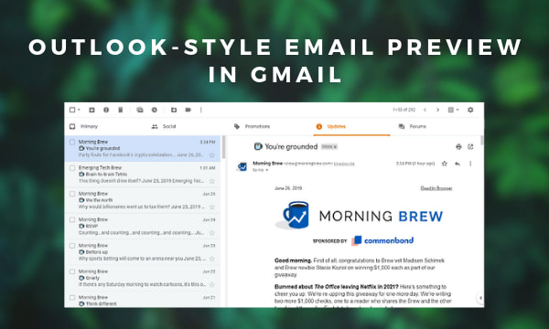The width and height of the screenshot is (549, 329).
Task: Click the Report spam icon
Action: click(106, 110)
